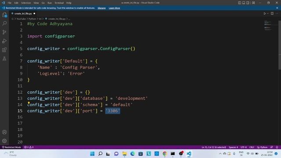Split the editor to the right
This screenshot has width=281, height=158.
pos(272,14)
